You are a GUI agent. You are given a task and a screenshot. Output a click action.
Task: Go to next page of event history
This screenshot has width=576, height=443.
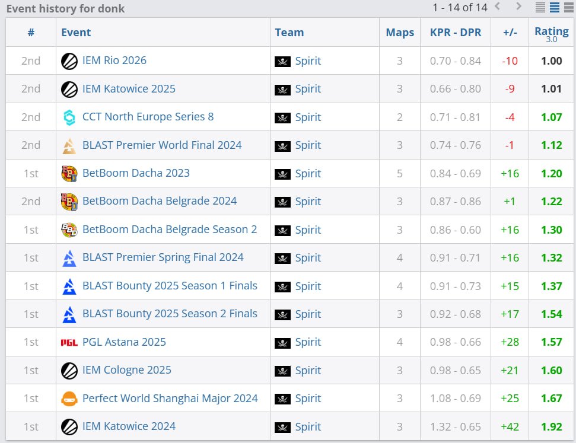pos(518,7)
